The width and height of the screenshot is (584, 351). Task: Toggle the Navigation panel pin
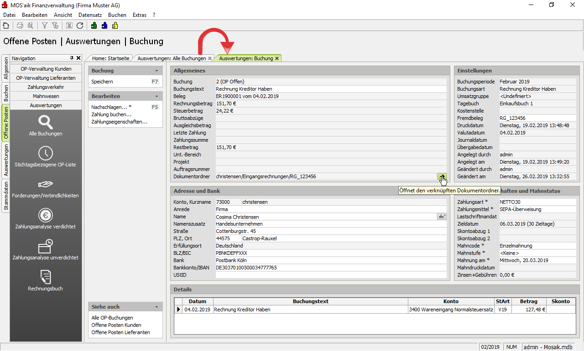[72, 58]
